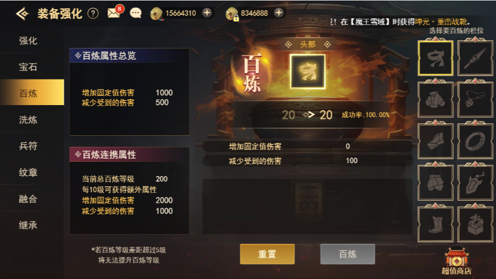This screenshot has width=496, height=279.
Task: Select the boots equipment slot
Action: tap(436, 224)
